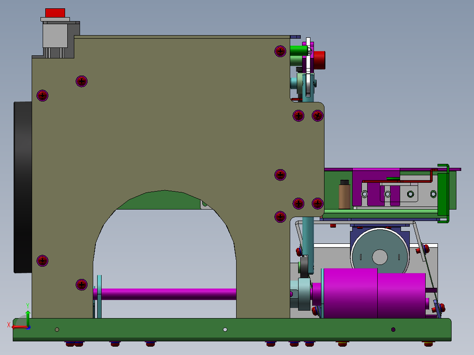Select the brown cylinder in the green housing
The width and height of the screenshot is (474, 355).
pos(344,196)
